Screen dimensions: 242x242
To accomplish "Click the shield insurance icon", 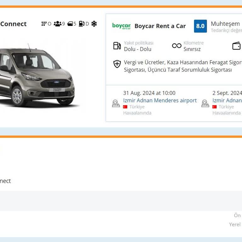I will coord(117,64).
